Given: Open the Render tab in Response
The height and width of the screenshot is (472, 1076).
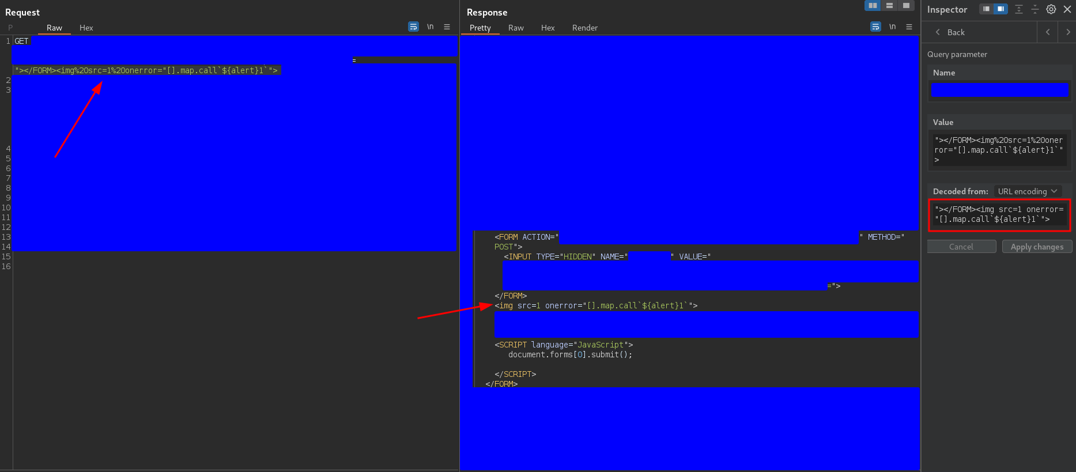Looking at the screenshot, I should 584,28.
